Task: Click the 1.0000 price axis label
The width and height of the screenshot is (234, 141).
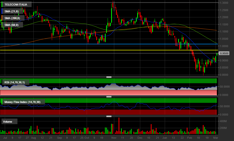Action: point(224,46)
